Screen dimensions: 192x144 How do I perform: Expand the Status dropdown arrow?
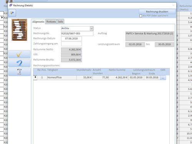coord(91,28)
